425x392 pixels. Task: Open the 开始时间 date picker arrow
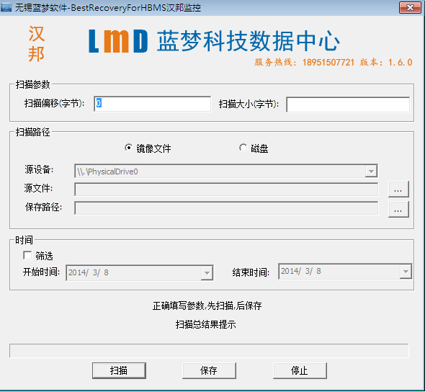(x=207, y=272)
